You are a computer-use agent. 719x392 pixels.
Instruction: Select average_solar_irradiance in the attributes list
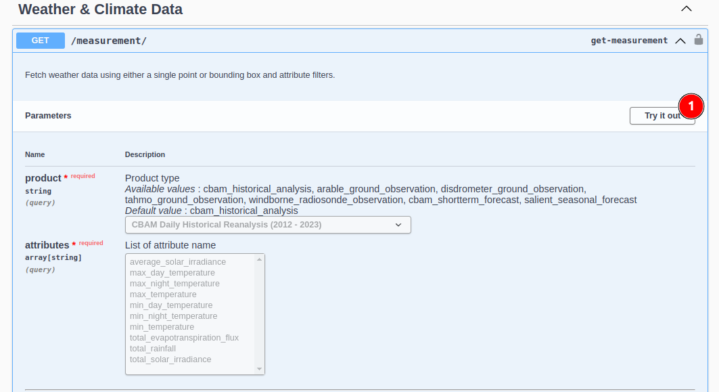[178, 262]
